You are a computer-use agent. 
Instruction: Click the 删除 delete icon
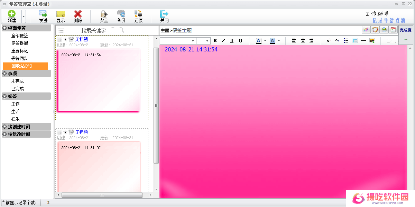click(x=78, y=14)
